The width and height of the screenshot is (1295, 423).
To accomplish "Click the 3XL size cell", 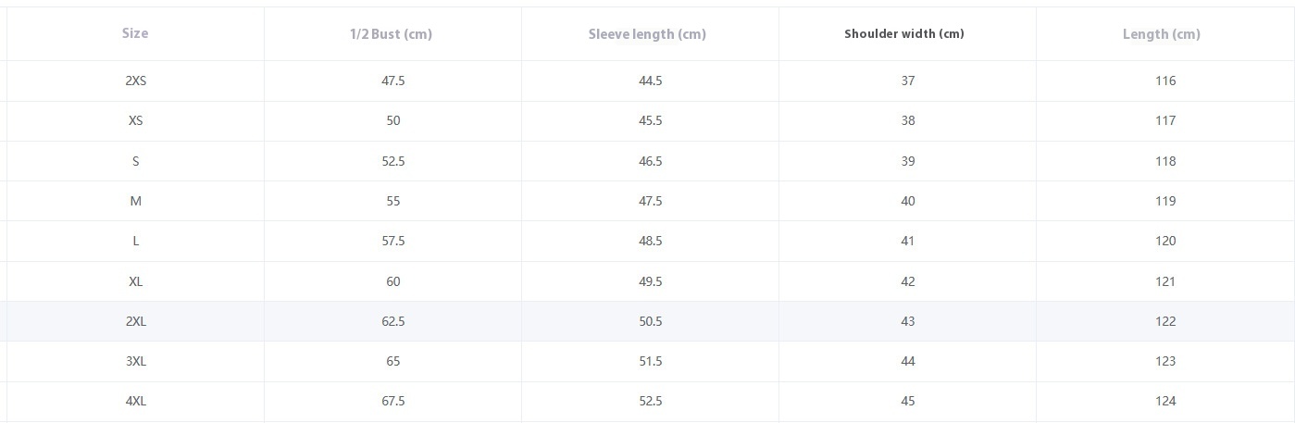I will tap(136, 361).
